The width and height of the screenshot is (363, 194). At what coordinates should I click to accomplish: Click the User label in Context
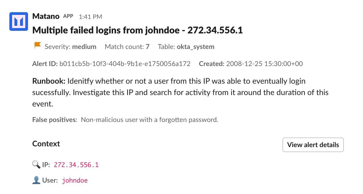pos(50,180)
